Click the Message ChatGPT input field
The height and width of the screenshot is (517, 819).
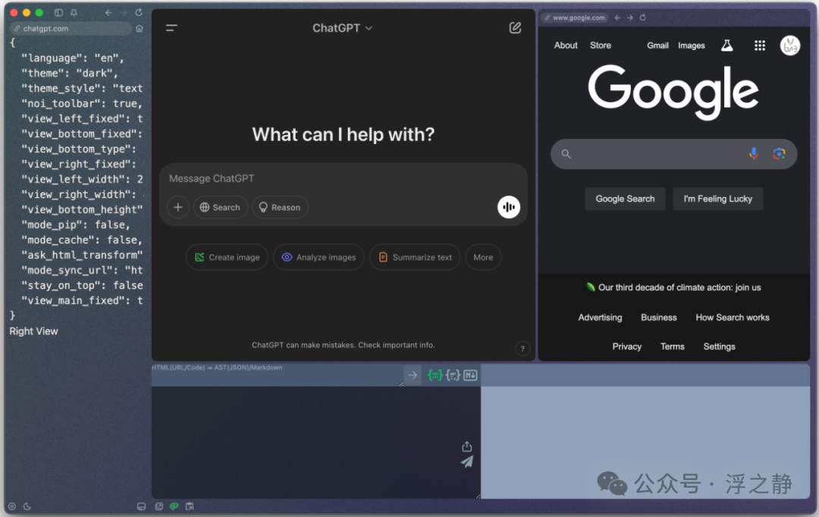(x=343, y=179)
